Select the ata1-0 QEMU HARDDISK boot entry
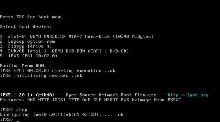Viewport: 220px width, 122px height. pyautogui.click(x=77, y=37)
